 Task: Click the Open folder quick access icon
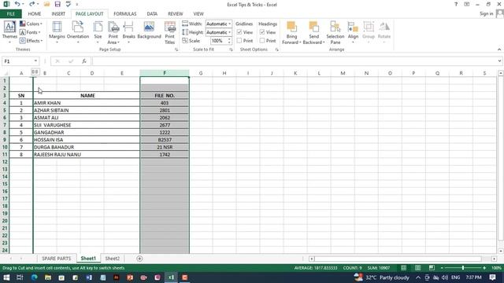[x=47, y=4]
